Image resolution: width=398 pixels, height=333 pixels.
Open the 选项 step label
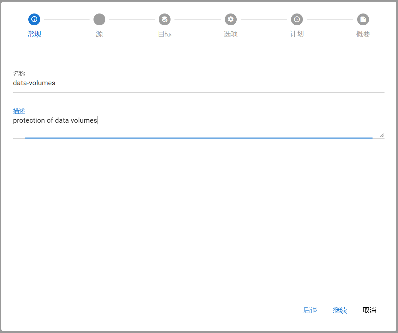[x=231, y=34]
